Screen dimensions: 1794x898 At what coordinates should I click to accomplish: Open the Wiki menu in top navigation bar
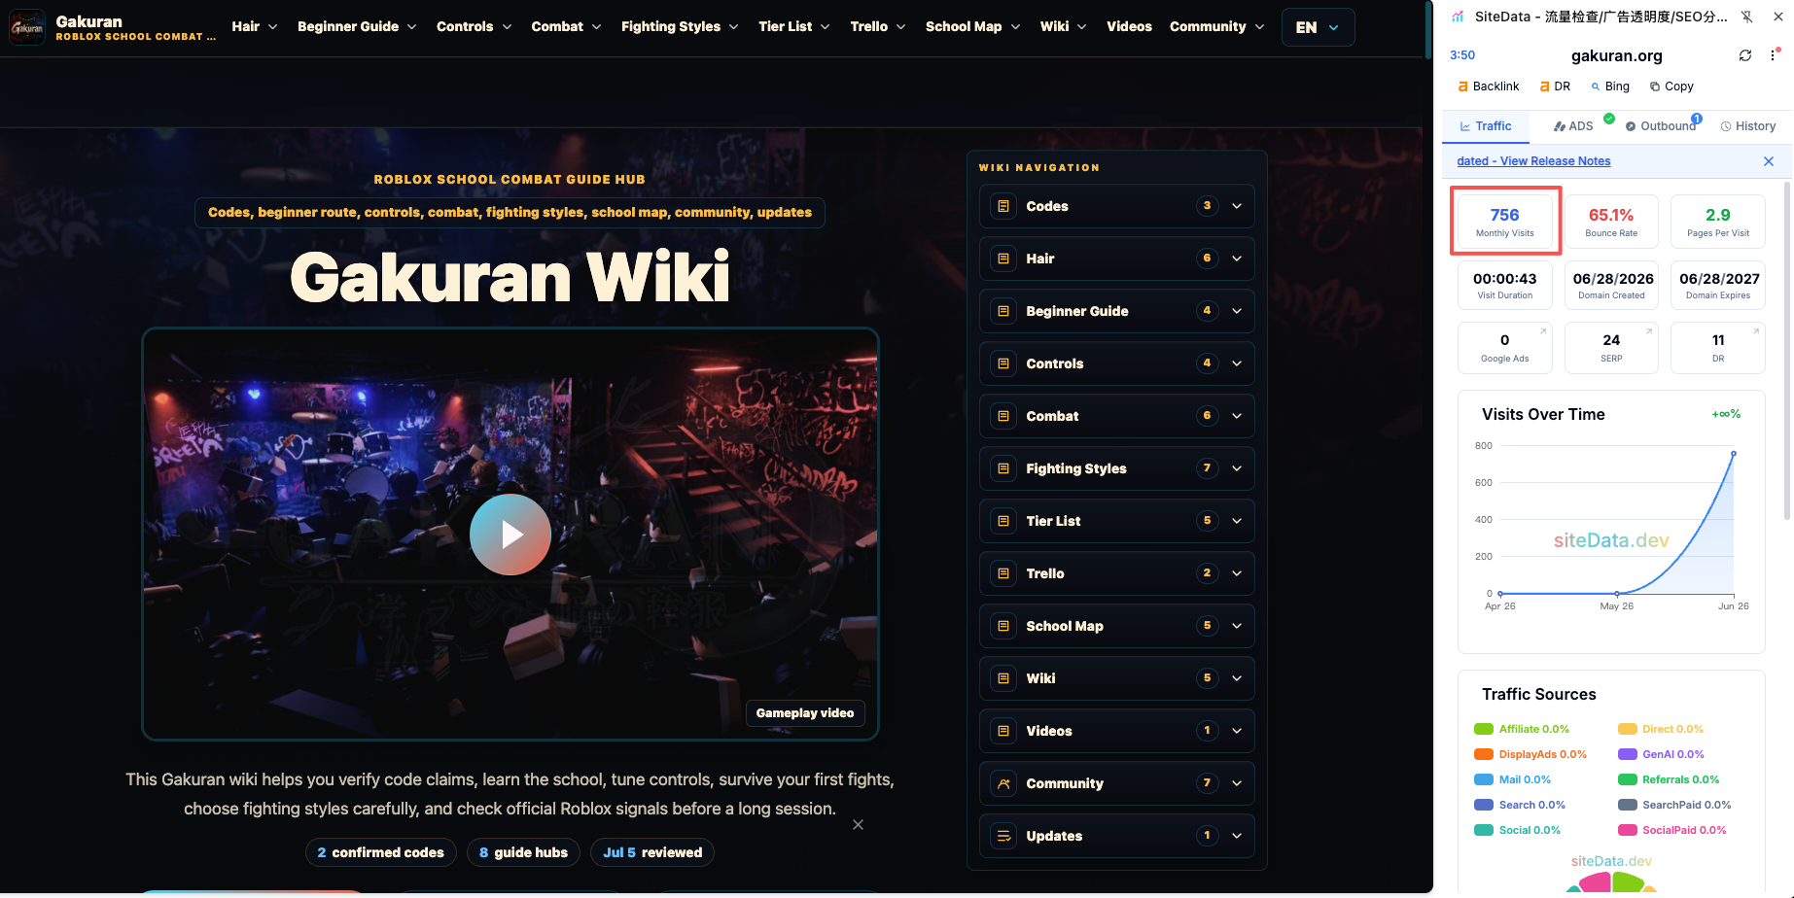1063,26
